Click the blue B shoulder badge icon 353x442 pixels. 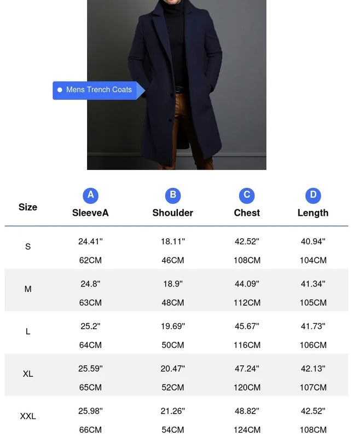(173, 195)
